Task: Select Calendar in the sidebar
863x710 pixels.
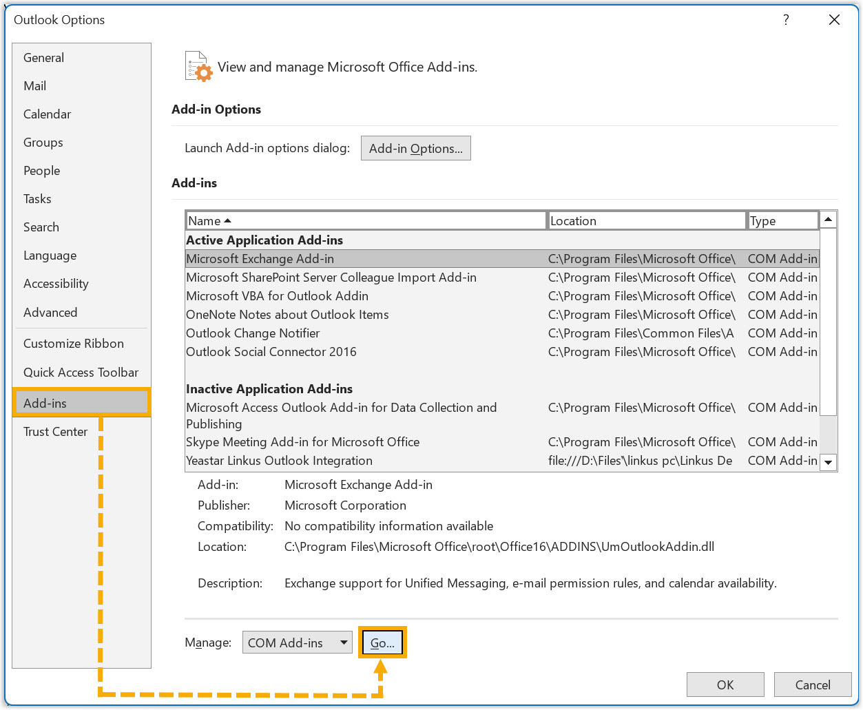Action: pos(81,114)
